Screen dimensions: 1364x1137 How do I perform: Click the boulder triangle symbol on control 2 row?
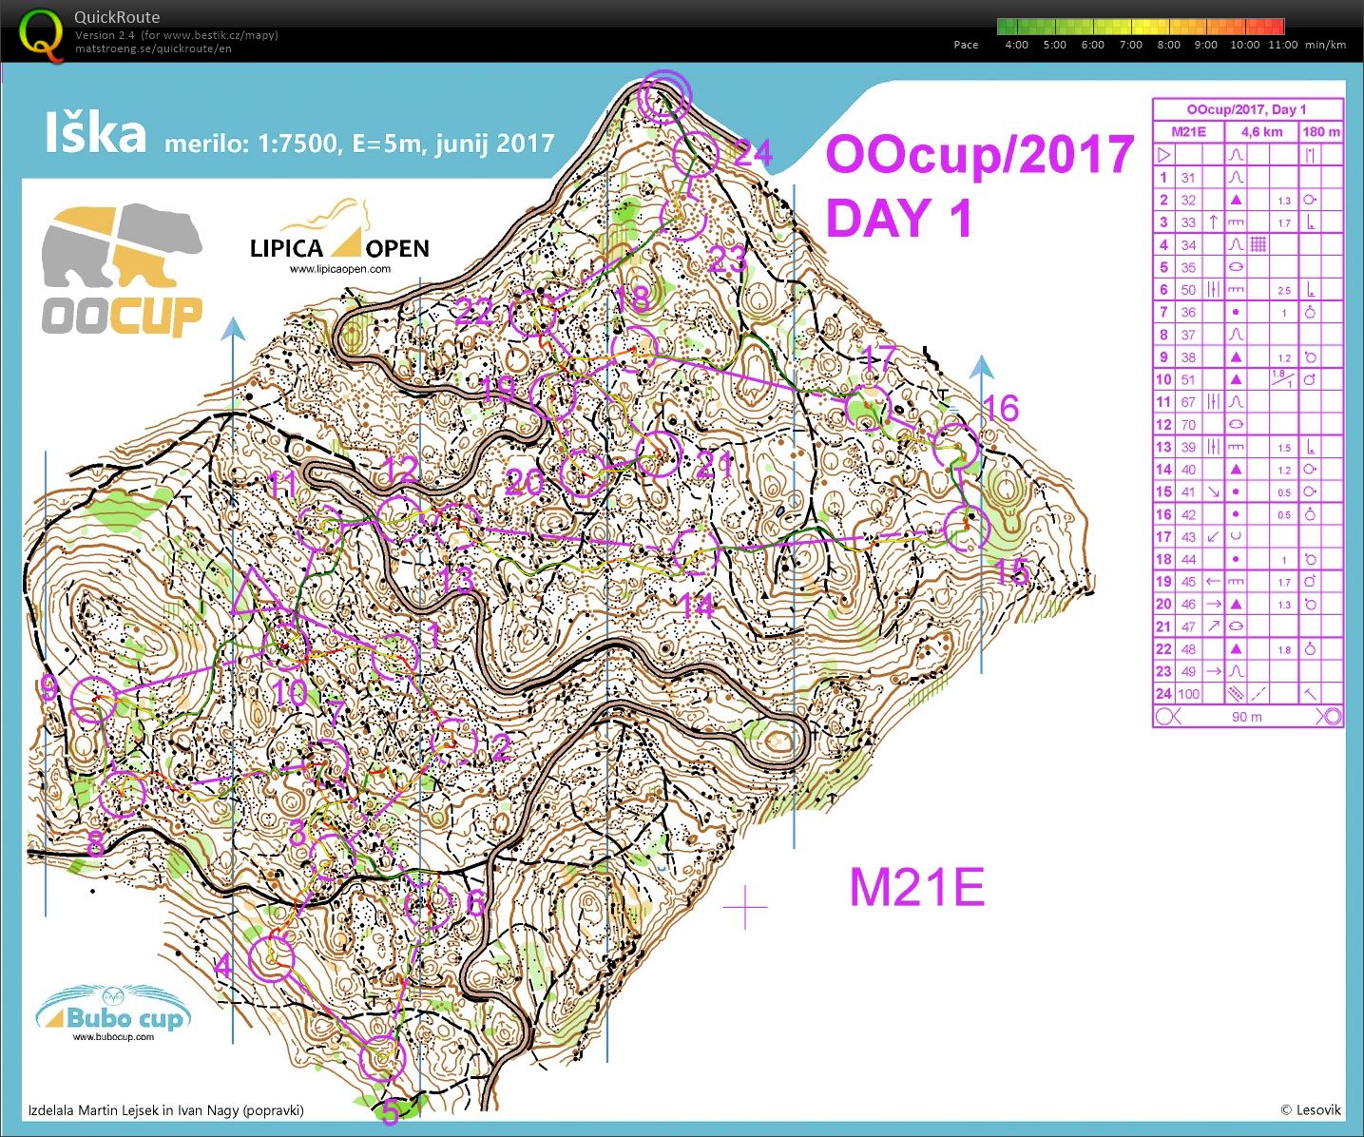coord(1237,200)
